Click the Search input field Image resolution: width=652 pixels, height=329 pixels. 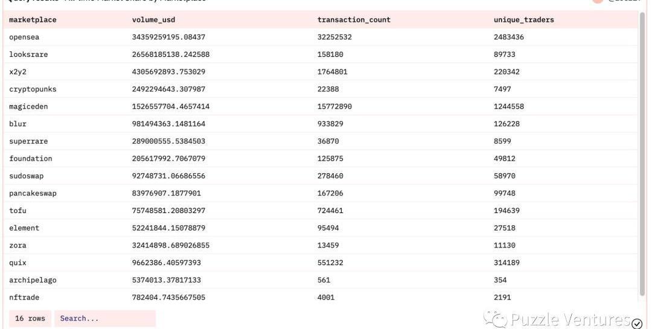[x=105, y=319]
